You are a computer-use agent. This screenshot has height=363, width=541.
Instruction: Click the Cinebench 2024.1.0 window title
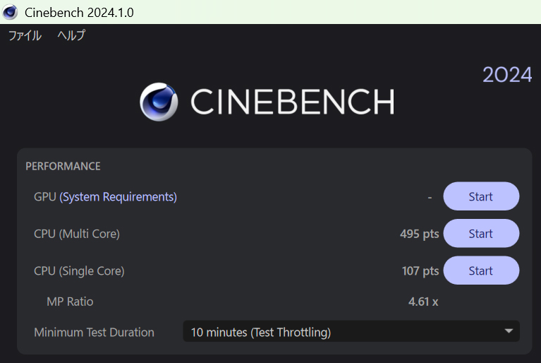coord(79,13)
